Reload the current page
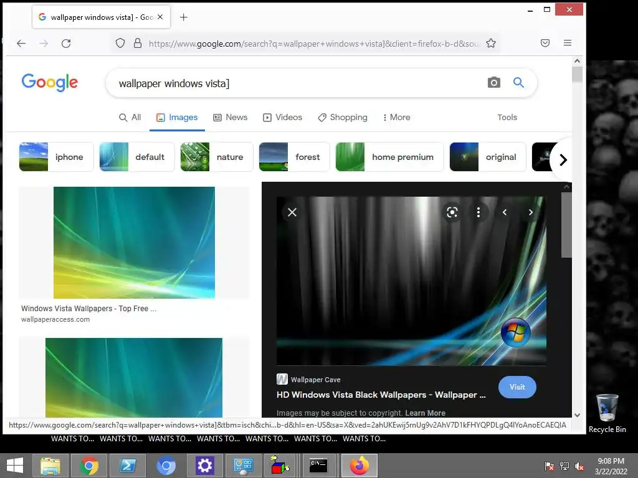Screen dimensions: 638x478 (x=66, y=43)
